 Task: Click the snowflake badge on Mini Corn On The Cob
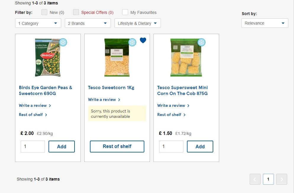pyautogui.click(x=201, y=42)
